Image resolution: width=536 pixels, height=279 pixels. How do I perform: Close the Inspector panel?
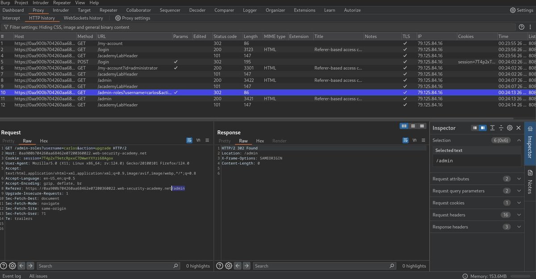click(x=518, y=128)
